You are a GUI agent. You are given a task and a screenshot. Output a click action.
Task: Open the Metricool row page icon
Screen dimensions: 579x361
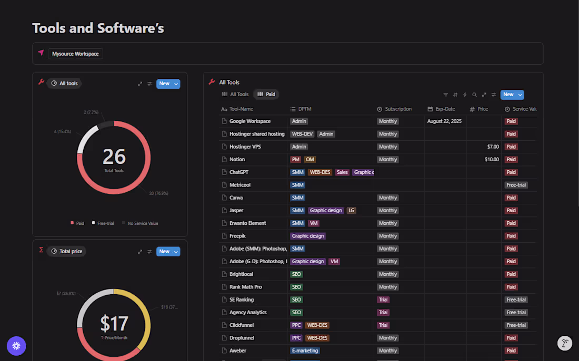[224, 185]
